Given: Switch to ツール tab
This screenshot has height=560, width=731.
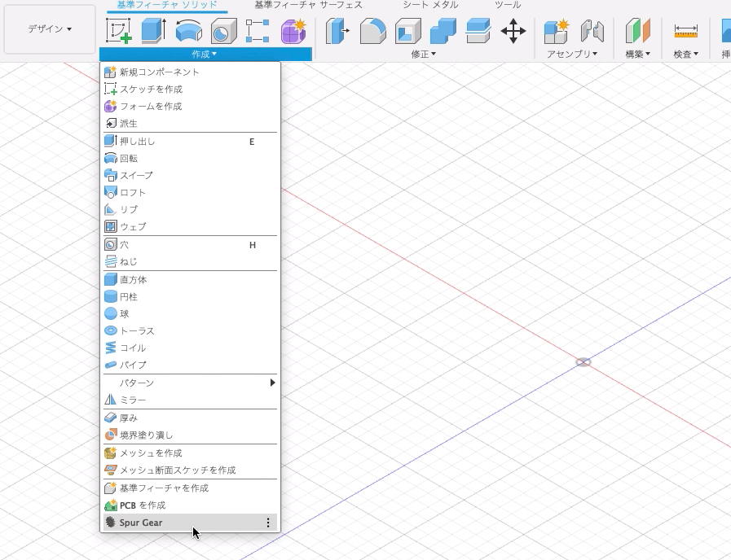Looking at the screenshot, I should 508,5.
